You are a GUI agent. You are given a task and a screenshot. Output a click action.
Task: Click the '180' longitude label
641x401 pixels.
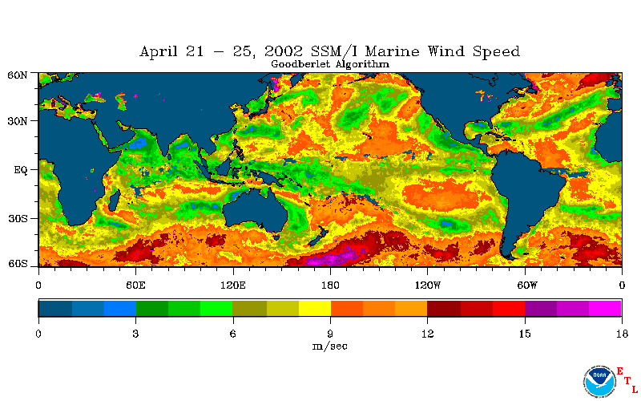tap(330, 286)
